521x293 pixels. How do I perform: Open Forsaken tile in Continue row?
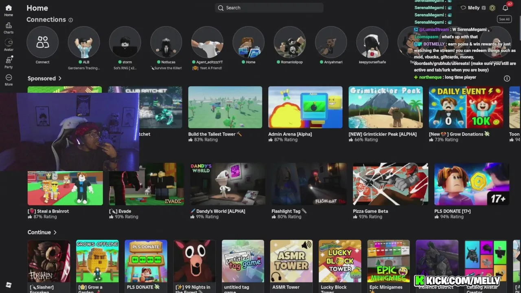(x=49, y=261)
